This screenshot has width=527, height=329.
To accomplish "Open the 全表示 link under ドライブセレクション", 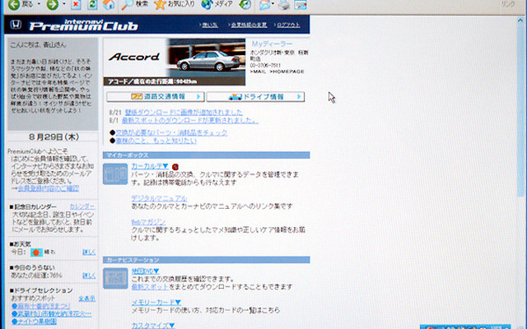I will coord(87,299).
